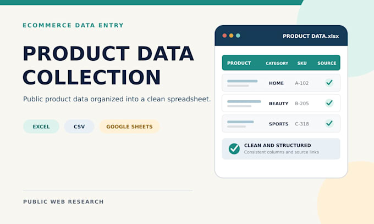Image resolution: width=374 pixels, height=224 pixels.
Task: Click the PRODUCT column header
Action: 239,63
